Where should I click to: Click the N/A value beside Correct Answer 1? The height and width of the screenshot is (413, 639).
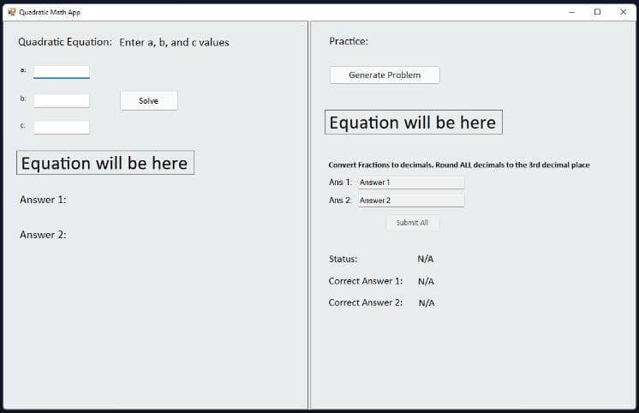pyautogui.click(x=426, y=281)
